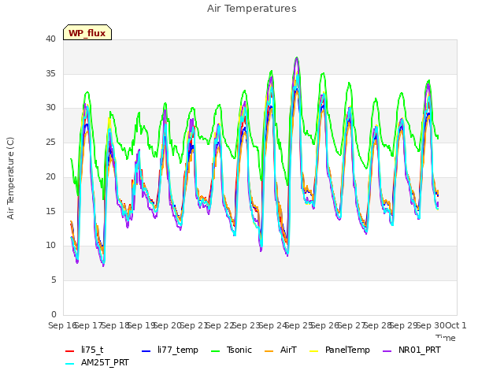Image resolution: width=504 pixels, height=378 pixels.
Task: Click the Oct 1 x-axis tick label
Action: [455, 325]
